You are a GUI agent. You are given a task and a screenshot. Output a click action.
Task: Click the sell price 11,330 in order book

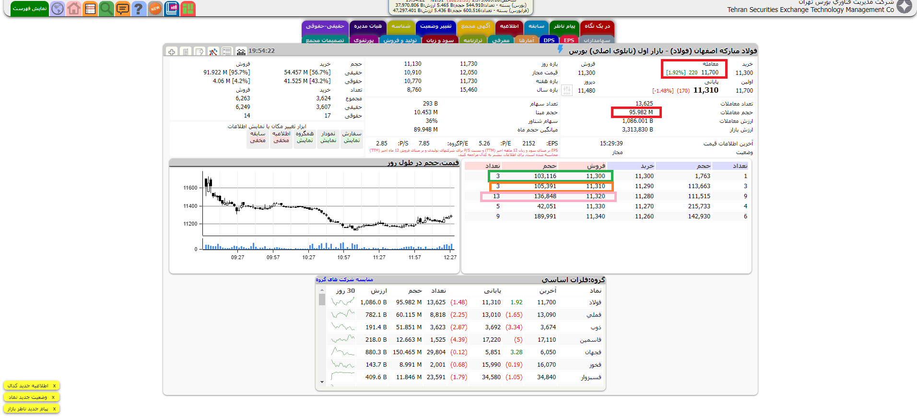pyautogui.click(x=595, y=206)
